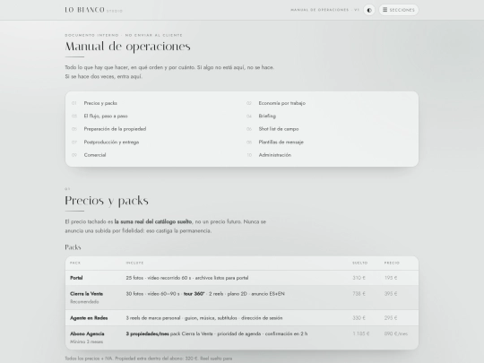Click the 1.185 € suelto value
484x363 pixels.
coord(361,333)
